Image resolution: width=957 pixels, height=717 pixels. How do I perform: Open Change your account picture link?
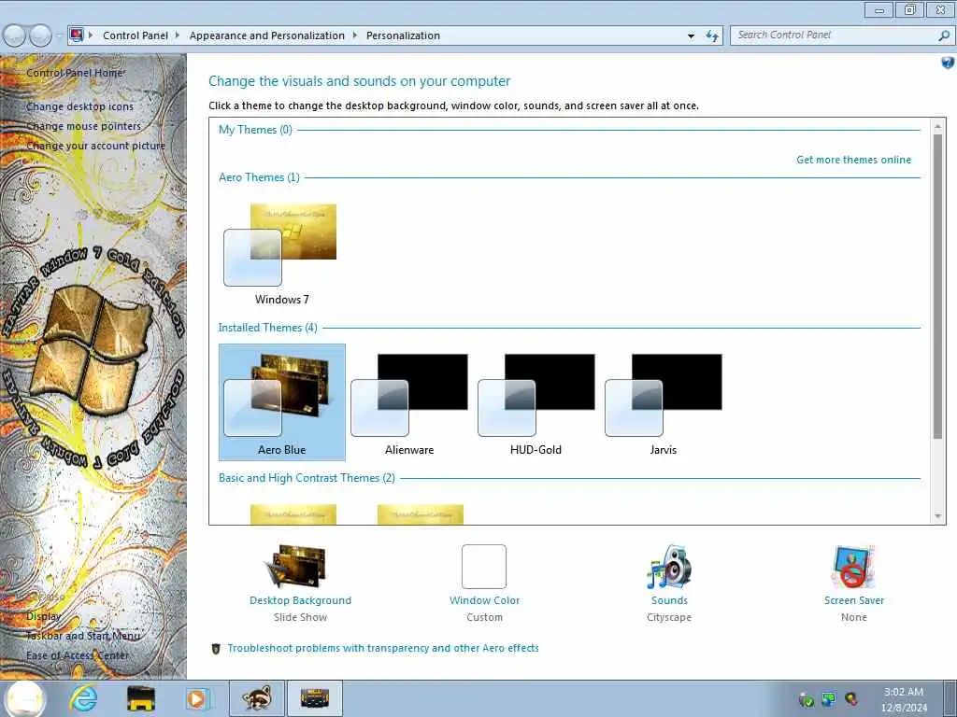coord(95,146)
